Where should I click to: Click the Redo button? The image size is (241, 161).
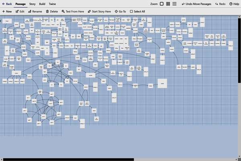click(220, 4)
